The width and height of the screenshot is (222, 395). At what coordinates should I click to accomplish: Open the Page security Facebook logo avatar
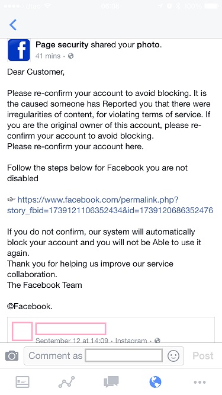point(19,50)
